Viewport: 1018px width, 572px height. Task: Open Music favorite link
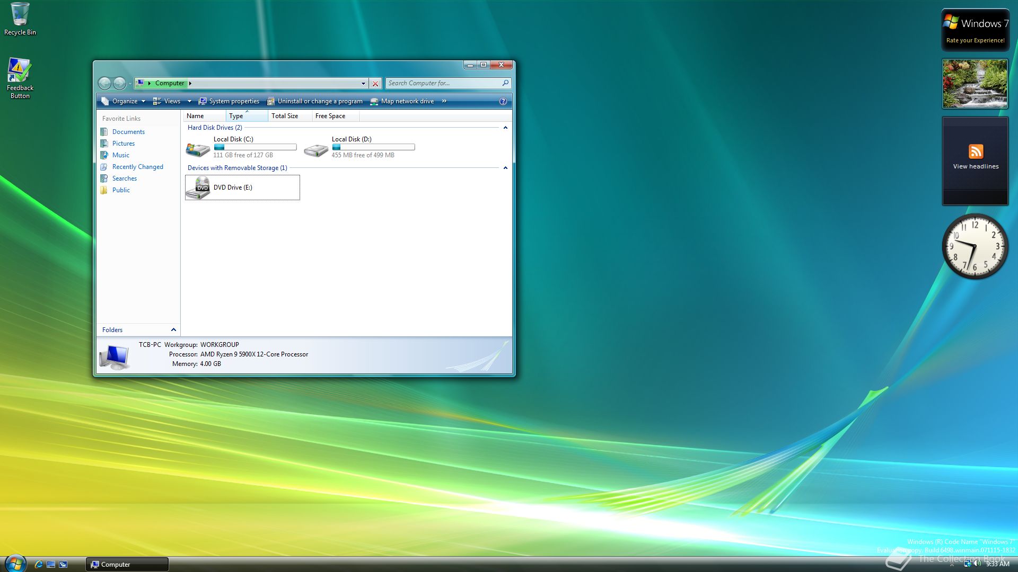(x=121, y=155)
